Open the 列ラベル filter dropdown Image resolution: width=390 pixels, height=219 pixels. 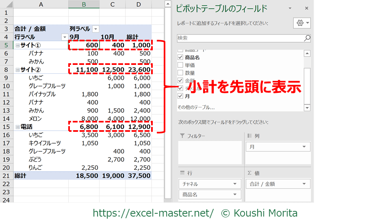[95, 29]
